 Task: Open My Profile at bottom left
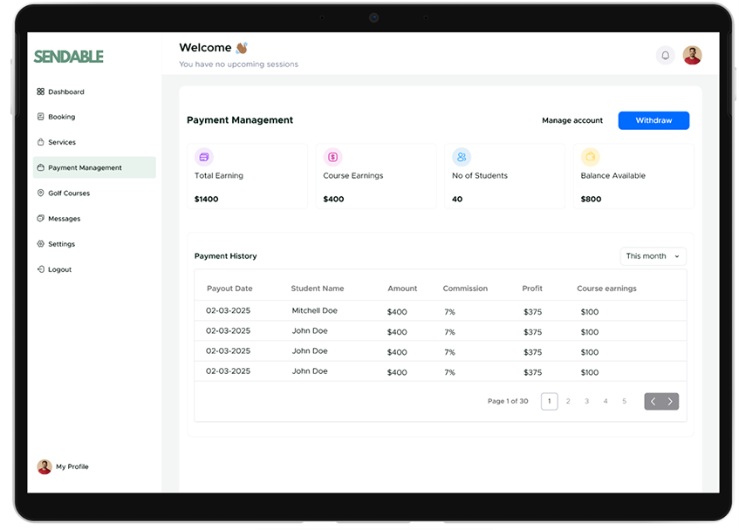tap(63, 466)
